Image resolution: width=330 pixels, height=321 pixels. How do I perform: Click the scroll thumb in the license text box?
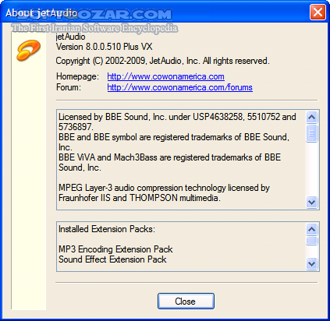click(311, 133)
